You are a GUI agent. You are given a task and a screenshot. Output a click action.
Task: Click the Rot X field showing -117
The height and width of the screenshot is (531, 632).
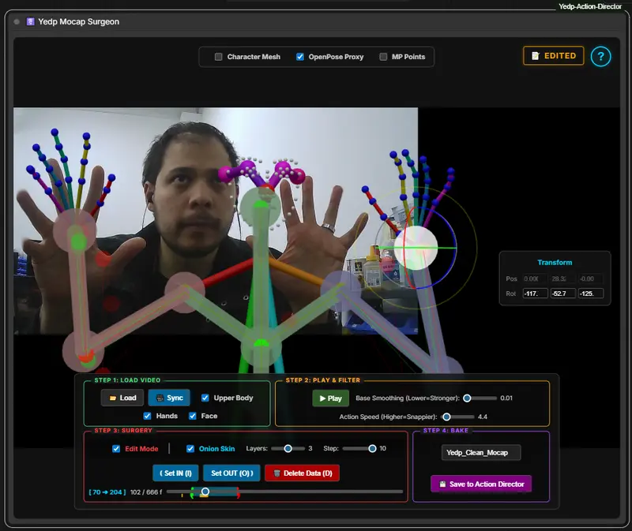tap(536, 294)
